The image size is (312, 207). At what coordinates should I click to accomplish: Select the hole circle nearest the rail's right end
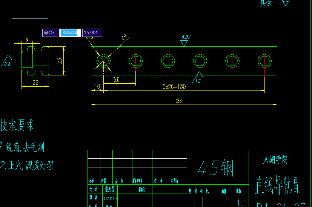pos(264,61)
